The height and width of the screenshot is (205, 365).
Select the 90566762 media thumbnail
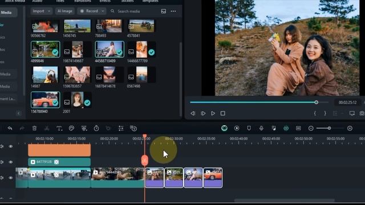point(46,26)
